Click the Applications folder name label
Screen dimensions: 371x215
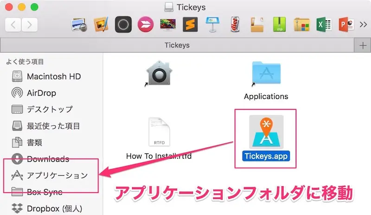pyautogui.click(x=266, y=96)
